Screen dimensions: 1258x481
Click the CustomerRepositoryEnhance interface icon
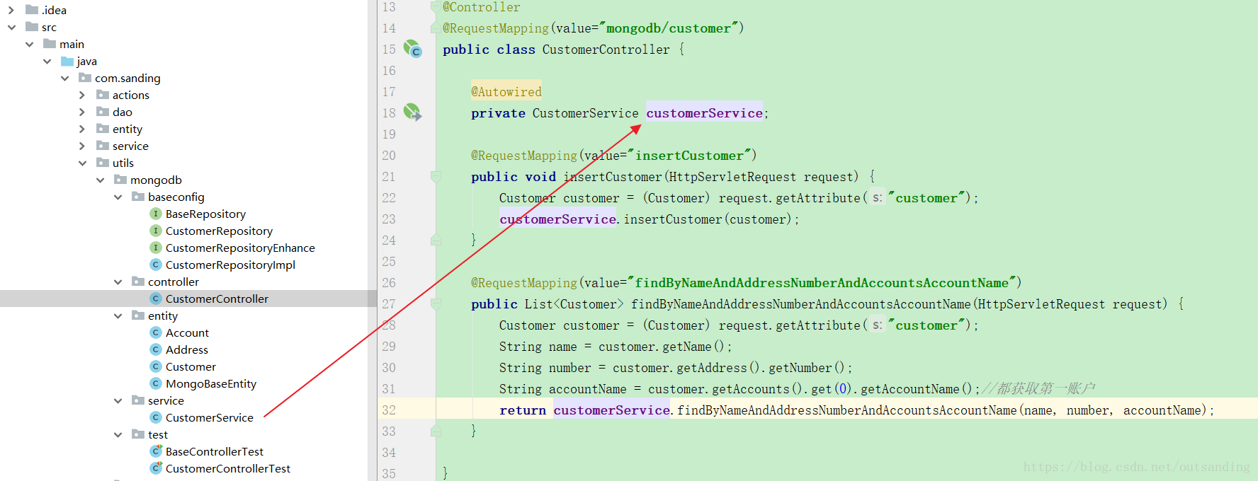tap(156, 248)
